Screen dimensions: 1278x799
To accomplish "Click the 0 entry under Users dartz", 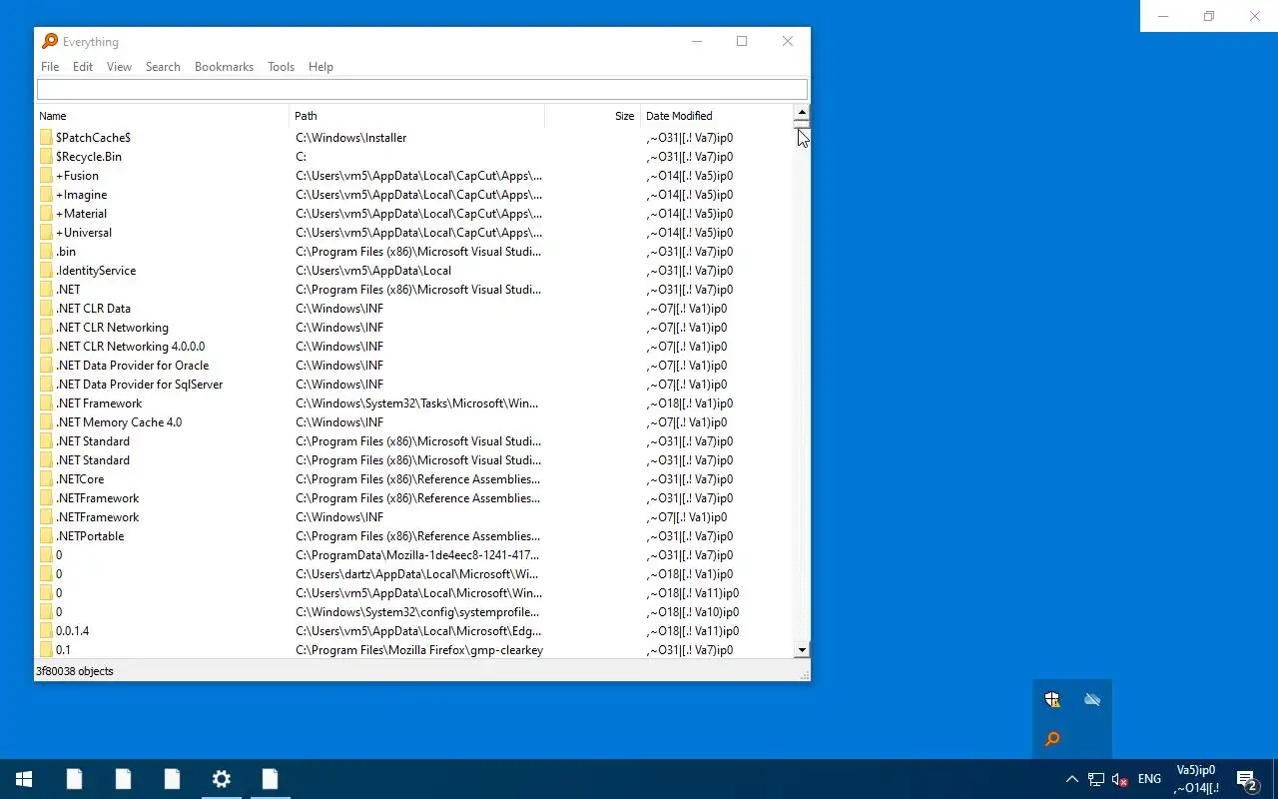I will 59,574.
